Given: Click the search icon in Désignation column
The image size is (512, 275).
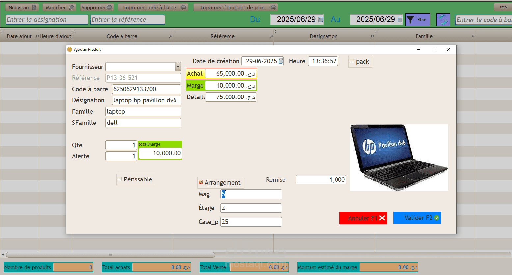Looking at the screenshot, I should [372, 36].
